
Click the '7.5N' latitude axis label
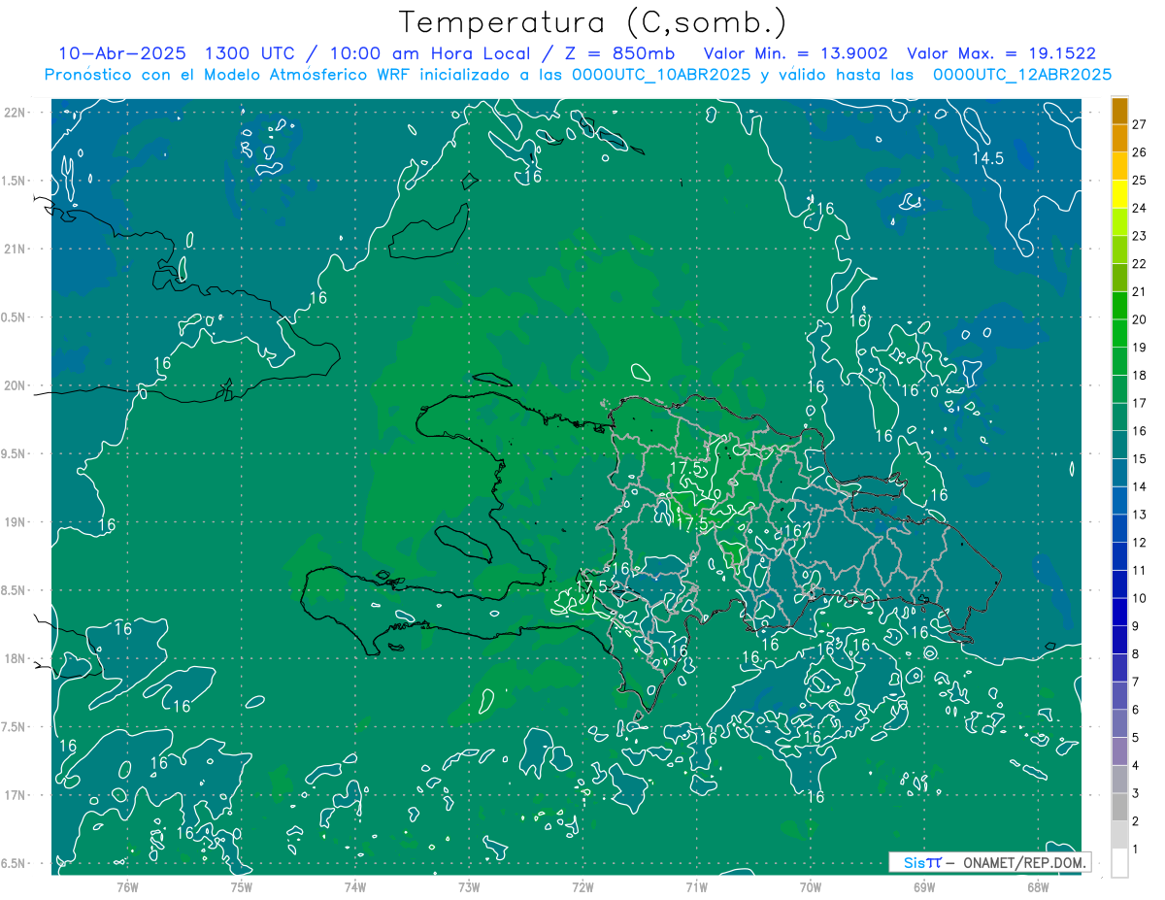coord(14,727)
